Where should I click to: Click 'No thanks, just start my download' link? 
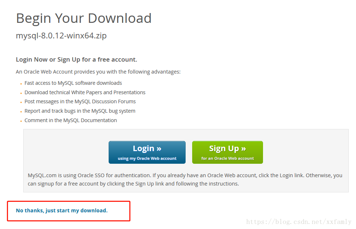pos(62,211)
